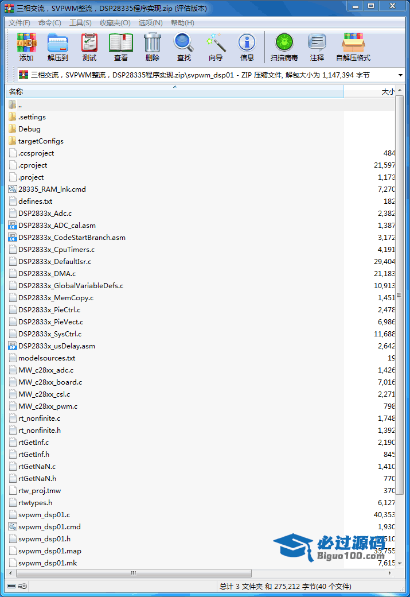
Task: Click the 添加 (Add) toolbar icon
Action: 26,47
